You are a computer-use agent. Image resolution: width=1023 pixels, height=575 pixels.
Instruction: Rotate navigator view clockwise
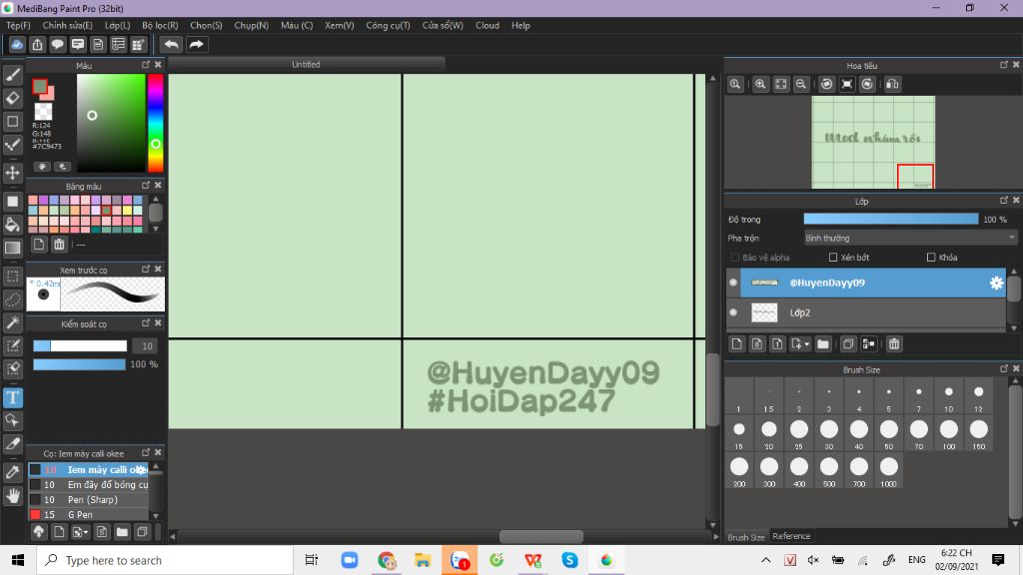tap(867, 84)
